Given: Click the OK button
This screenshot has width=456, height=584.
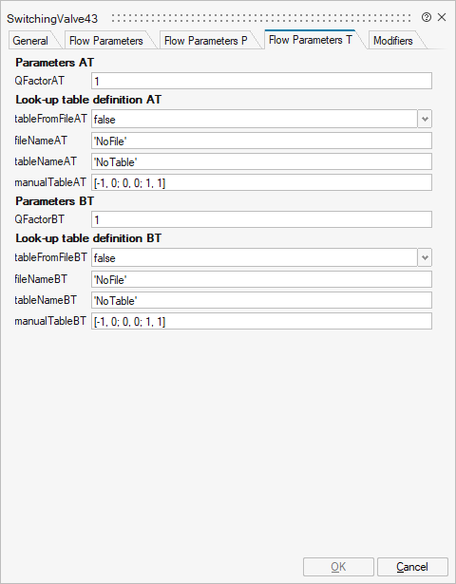Looking at the screenshot, I should click(338, 567).
